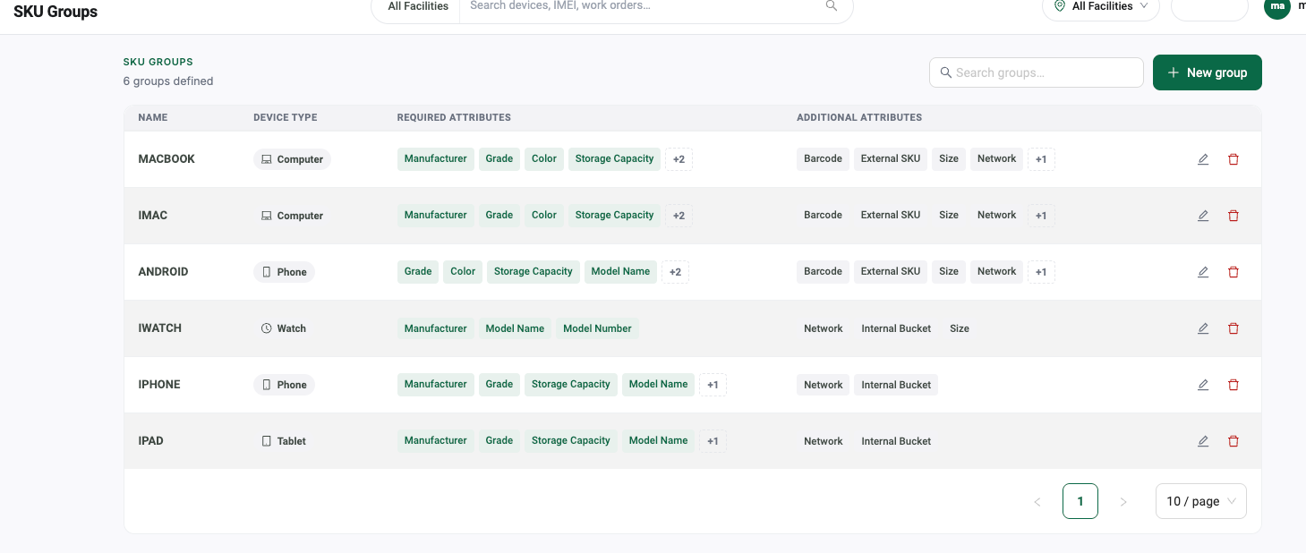Screen dimensions: 1306x553
Task: Click the Model Number tag in IWATCH row
Action: click(x=597, y=328)
